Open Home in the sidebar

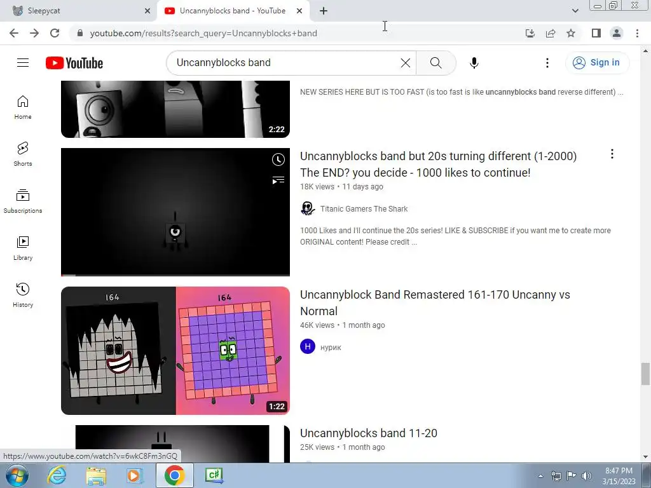[x=23, y=107]
